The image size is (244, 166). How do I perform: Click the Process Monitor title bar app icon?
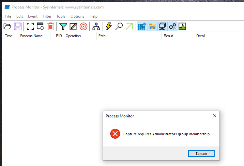click(x=7, y=7)
